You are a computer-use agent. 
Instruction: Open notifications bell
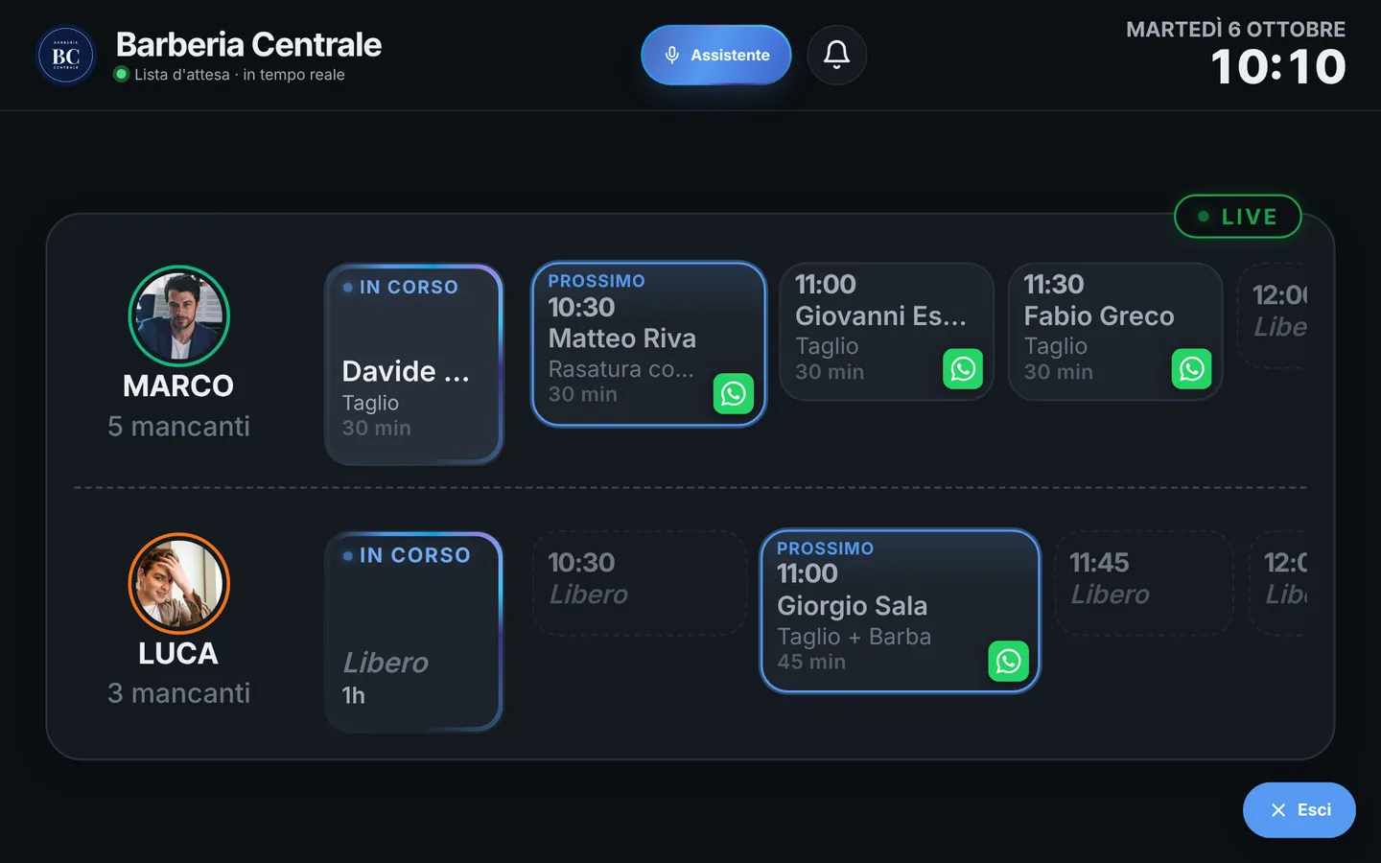(x=836, y=55)
